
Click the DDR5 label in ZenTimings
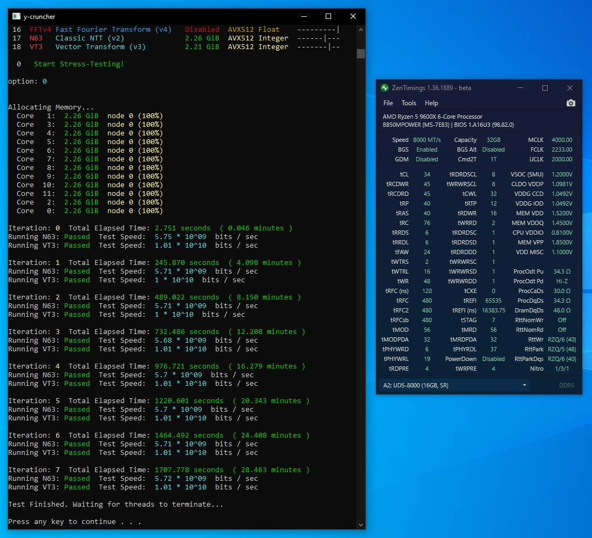click(566, 385)
